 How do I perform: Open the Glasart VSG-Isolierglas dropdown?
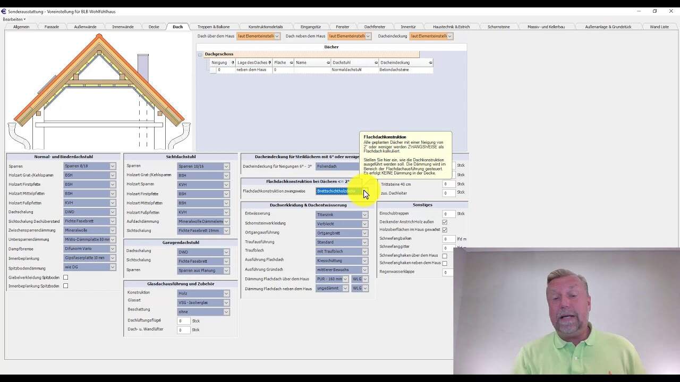point(203,302)
